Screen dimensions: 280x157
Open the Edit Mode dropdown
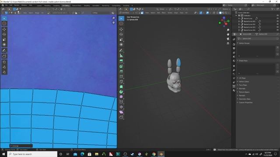point(127,13)
